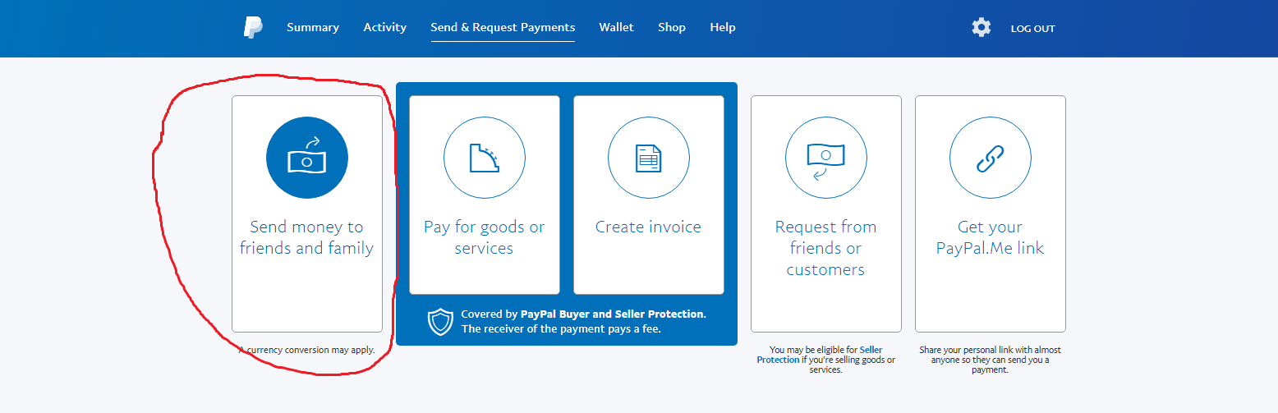Click the request money banknote icon

click(826, 158)
